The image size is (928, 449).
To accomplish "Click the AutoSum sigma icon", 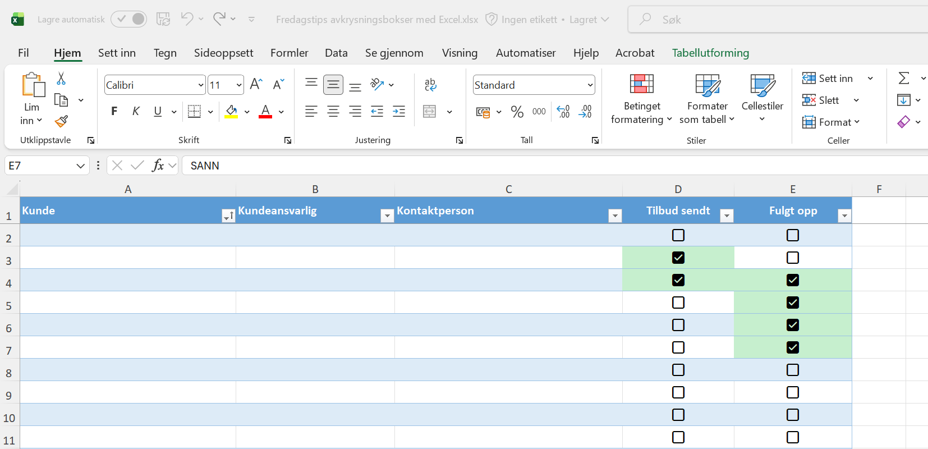I will point(904,78).
